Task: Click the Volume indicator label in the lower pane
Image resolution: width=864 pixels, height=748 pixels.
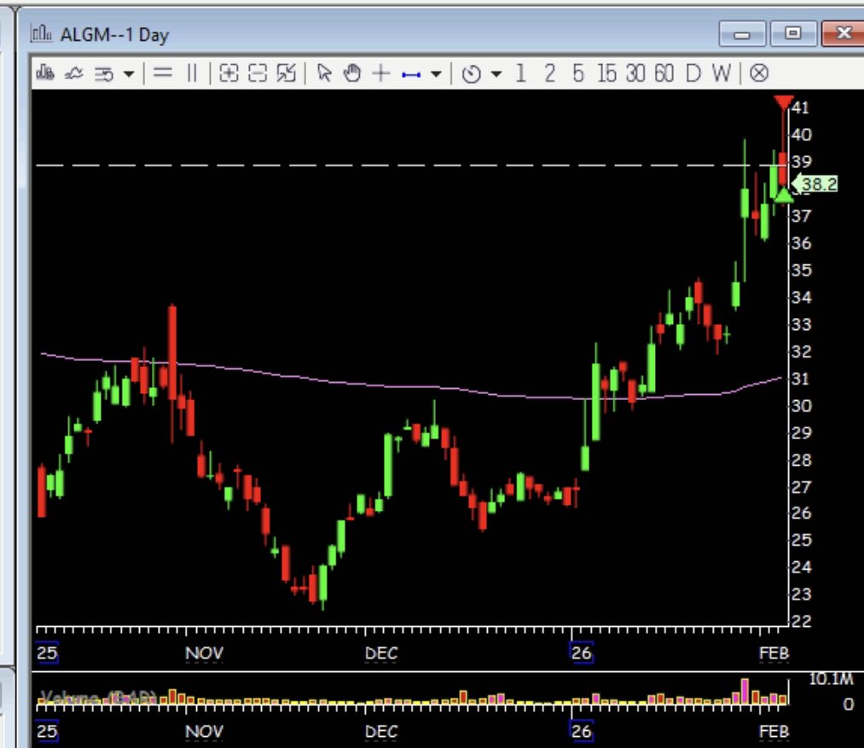Action: (98, 698)
